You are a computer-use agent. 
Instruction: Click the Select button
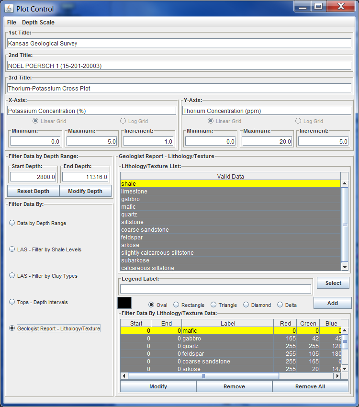click(x=333, y=283)
